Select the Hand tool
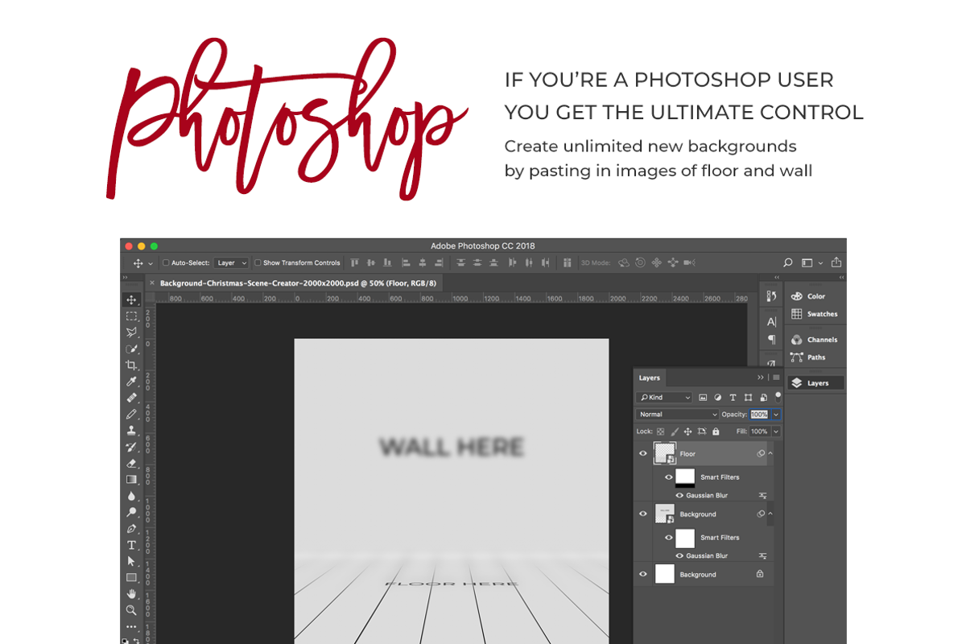966x644 pixels. click(131, 594)
